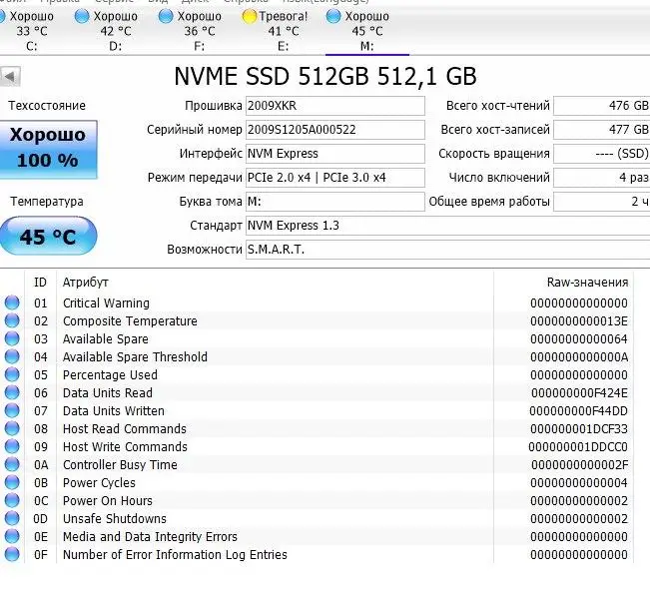The width and height of the screenshot is (650, 600).
Task: Click the status icon for Power Cycles
Action: (12, 482)
